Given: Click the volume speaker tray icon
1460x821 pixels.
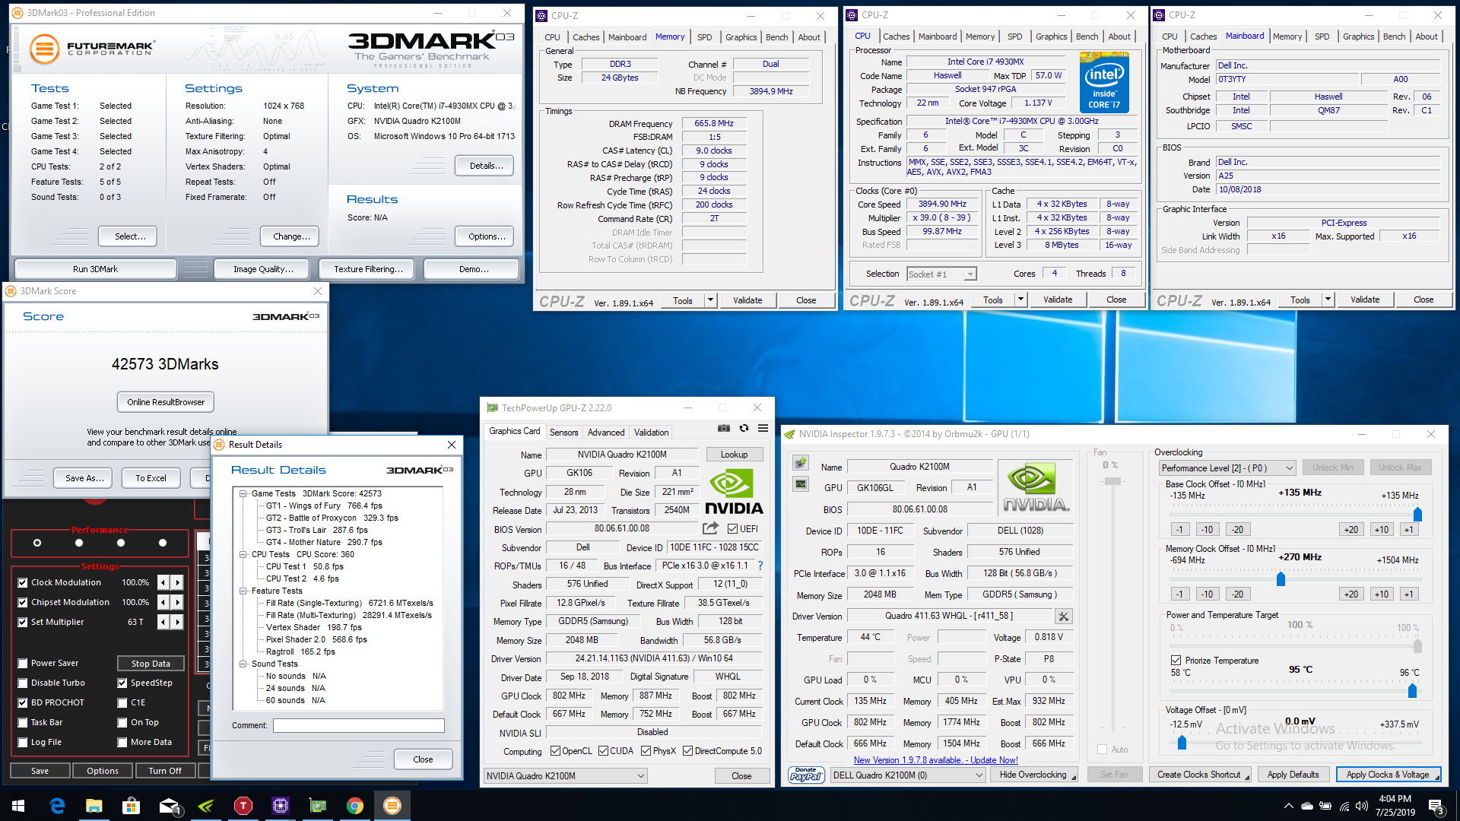Looking at the screenshot, I should click(x=1362, y=806).
